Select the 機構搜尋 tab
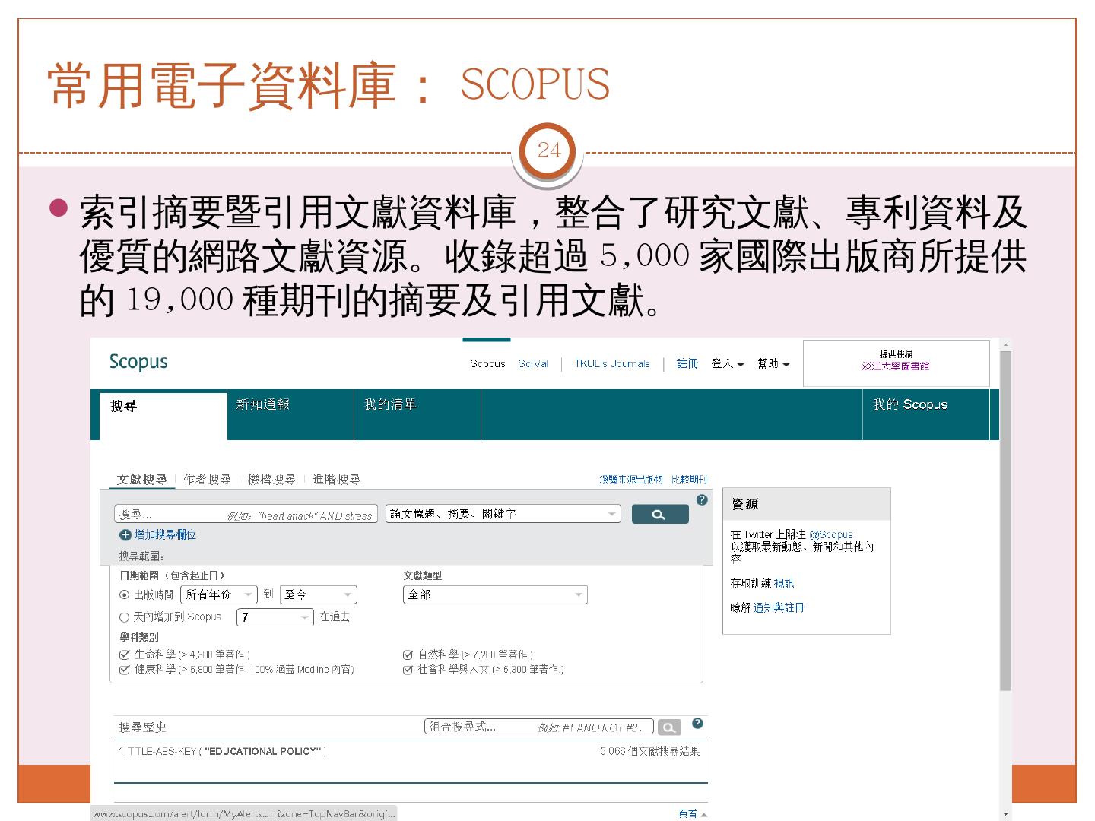The height and width of the screenshot is (821, 1095). click(271, 480)
